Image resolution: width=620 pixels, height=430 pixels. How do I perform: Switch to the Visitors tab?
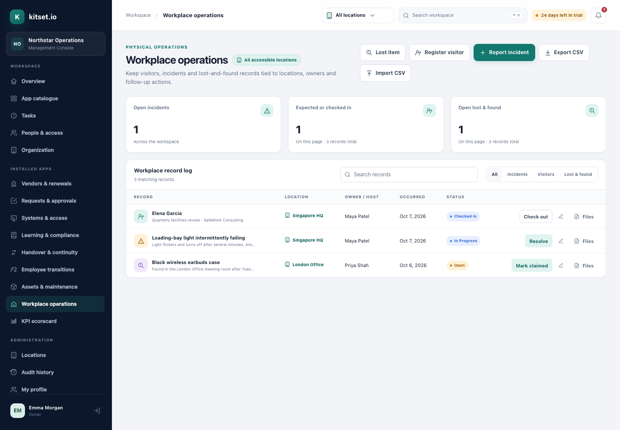[546, 175]
